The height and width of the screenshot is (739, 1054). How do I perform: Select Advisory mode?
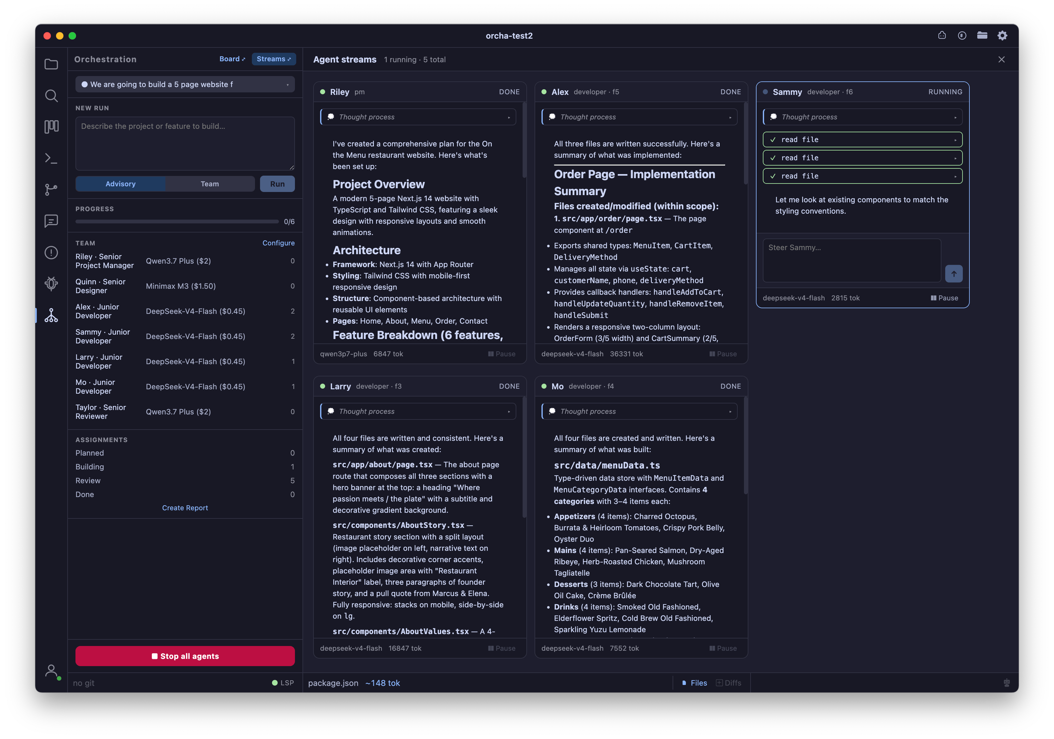click(120, 183)
